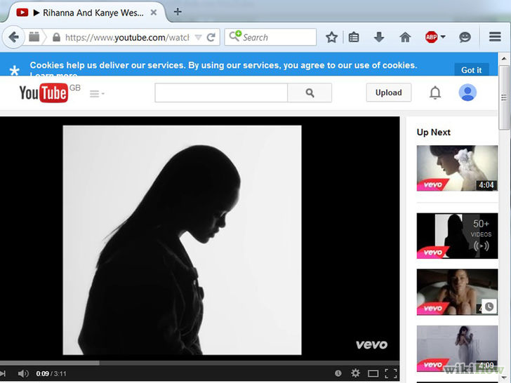Click the search engine magnifier icon
This screenshot has width=511, height=383.
(x=235, y=36)
